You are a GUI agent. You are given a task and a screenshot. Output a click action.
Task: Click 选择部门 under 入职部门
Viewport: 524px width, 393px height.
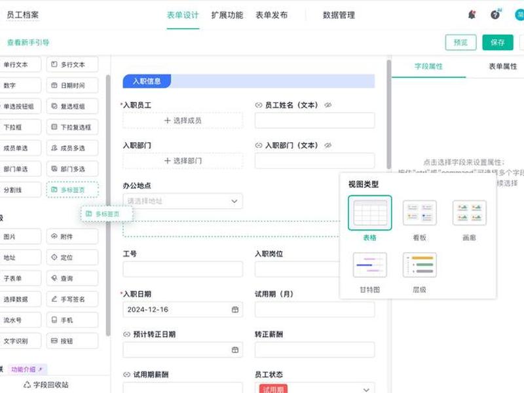(183, 160)
